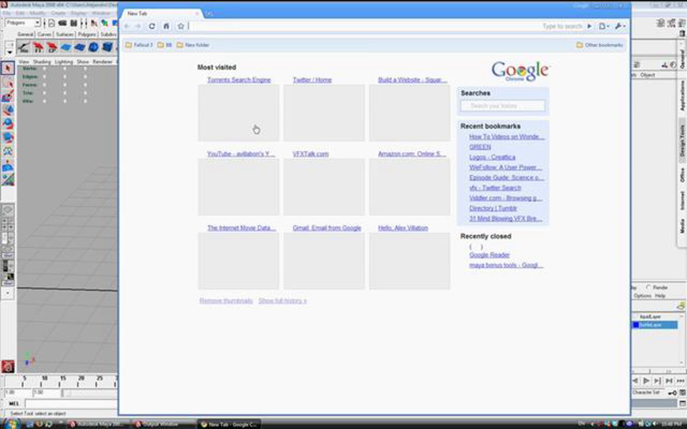The height and width of the screenshot is (429, 687).
Task: Click the frame 20 marker on Maya's timeline
Action: coord(81,378)
